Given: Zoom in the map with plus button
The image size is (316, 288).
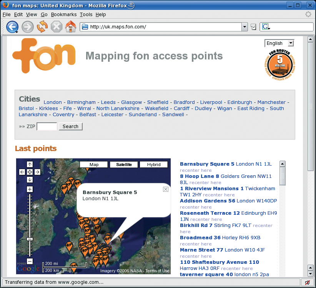Looking at the screenshot, I should pos(30,189).
